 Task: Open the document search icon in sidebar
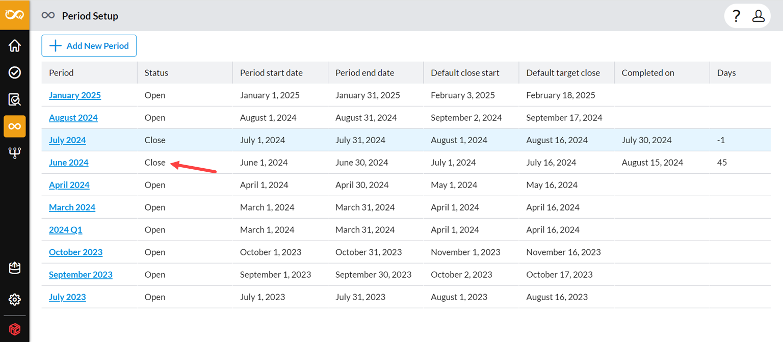pos(15,99)
